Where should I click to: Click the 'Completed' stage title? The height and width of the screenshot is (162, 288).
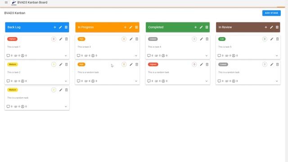tap(156, 27)
